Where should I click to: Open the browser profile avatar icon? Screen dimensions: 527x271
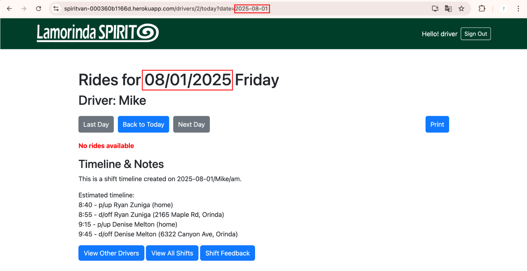pyautogui.click(x=504, y=9)
